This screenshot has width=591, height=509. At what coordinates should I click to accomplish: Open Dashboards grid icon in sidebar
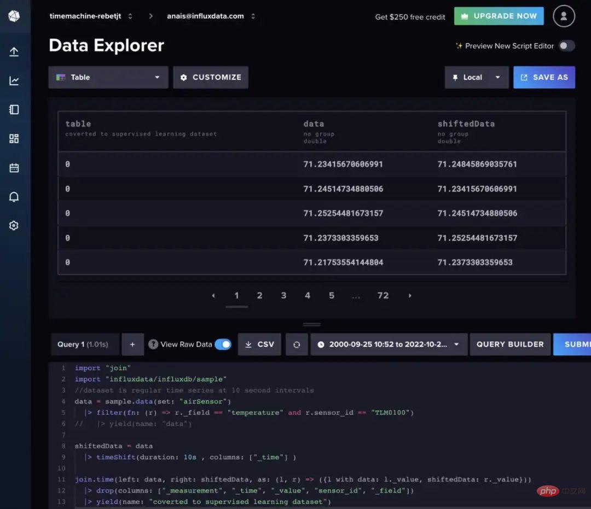pos(14,138)
